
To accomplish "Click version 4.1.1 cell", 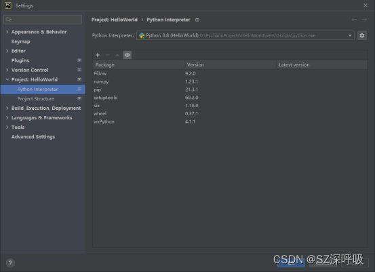I will (x=190, y=121).
